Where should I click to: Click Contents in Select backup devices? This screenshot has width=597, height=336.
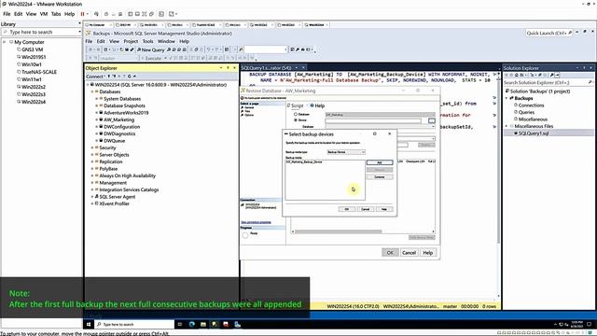[380, 177]
